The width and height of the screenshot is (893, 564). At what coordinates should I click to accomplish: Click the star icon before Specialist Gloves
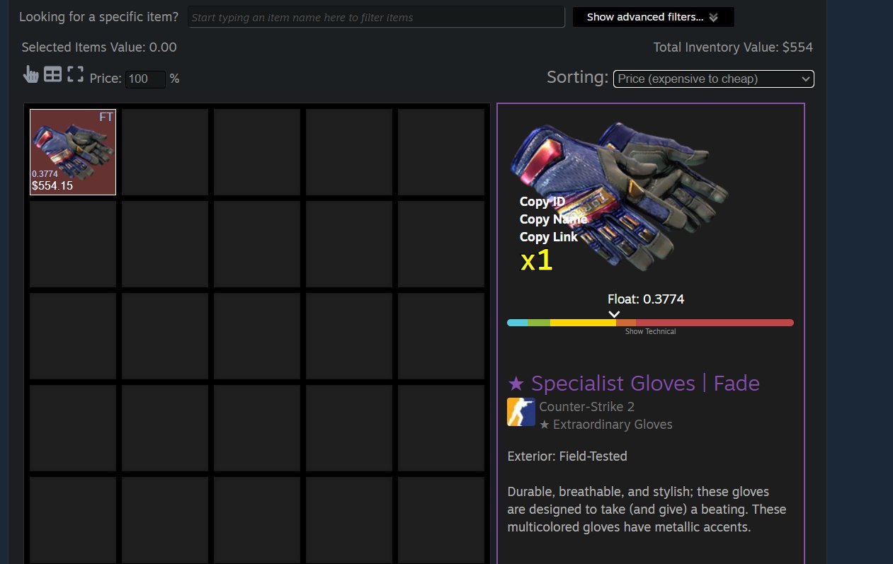click(516, 384)
